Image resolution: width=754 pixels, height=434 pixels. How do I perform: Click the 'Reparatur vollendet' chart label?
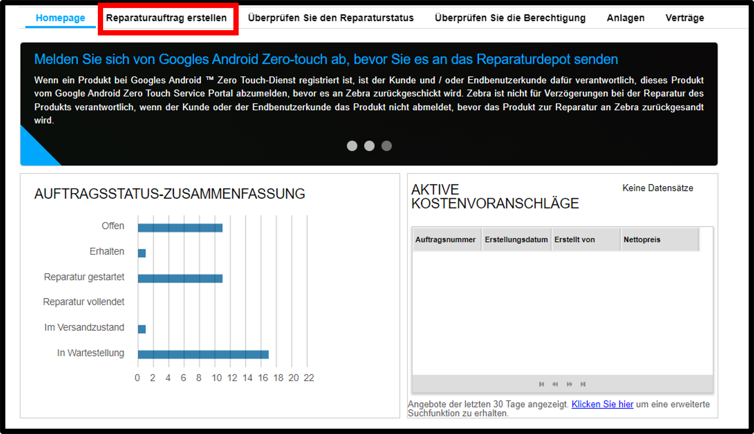pyautogui.click(x=83, y=302)
